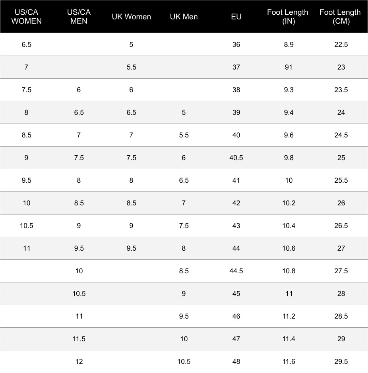
Task: Select the 22.5 cm foot length cell
Action: (341, 44)
